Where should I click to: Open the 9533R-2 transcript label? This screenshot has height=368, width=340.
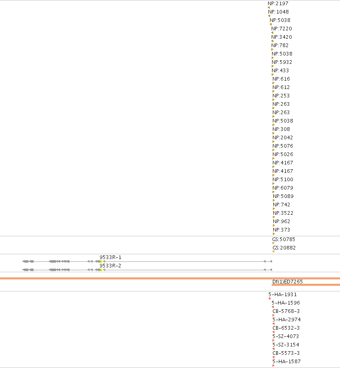pos(110,266)
